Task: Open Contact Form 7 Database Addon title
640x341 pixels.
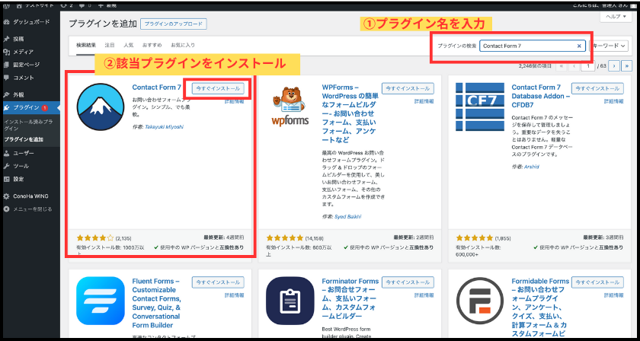Action: [x=540, y=96]
